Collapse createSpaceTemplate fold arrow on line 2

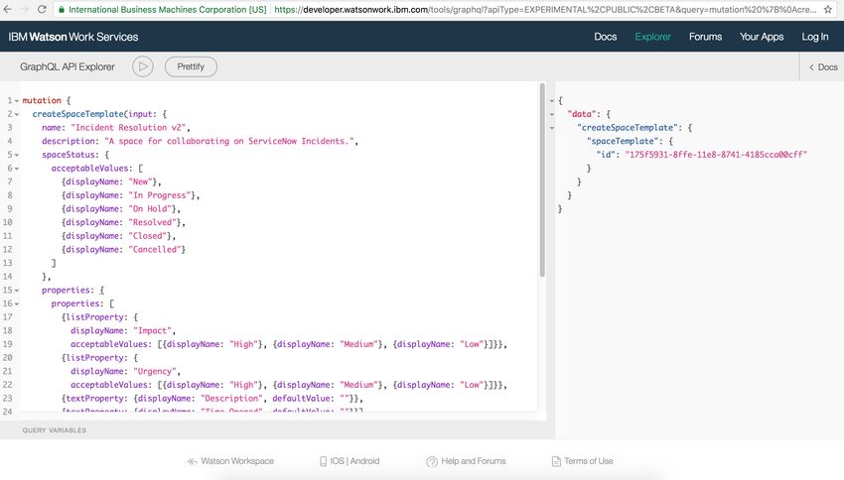coord(17,114)
